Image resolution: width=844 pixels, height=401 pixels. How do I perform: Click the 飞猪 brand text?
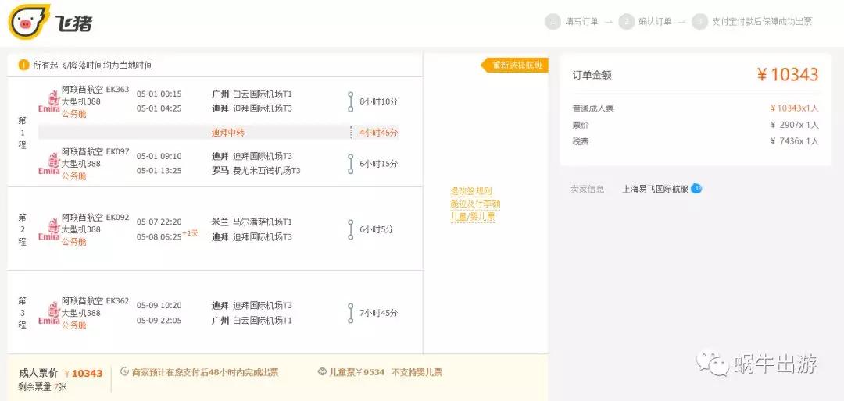pyautogui.click(x=73, y=23)
